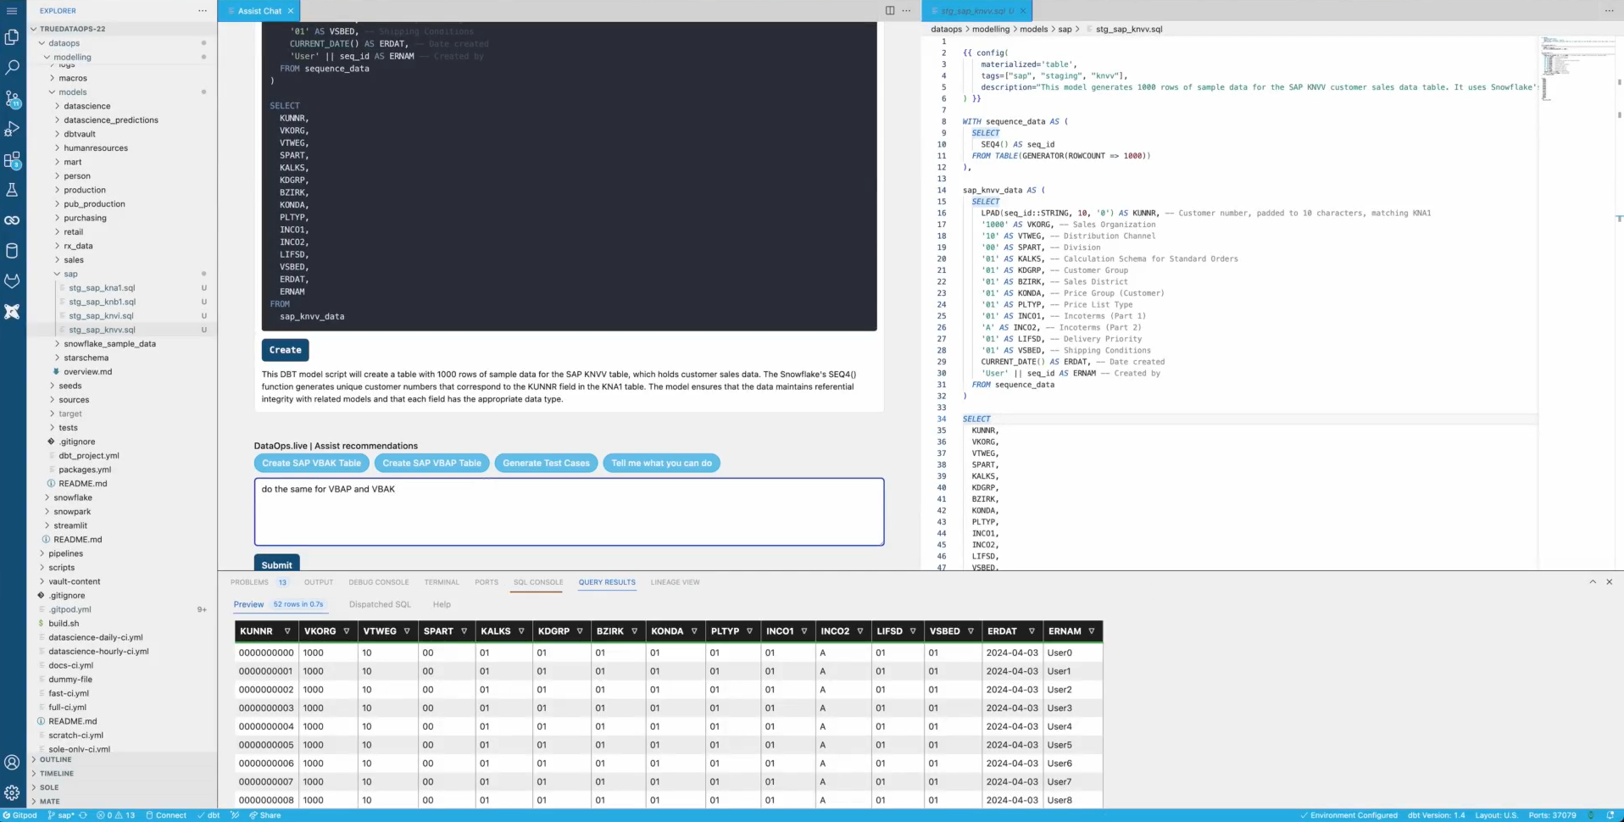This screenshot has height=822, width=1624.
Task: Submit the chat message
Action: click(x=276, y=564)
